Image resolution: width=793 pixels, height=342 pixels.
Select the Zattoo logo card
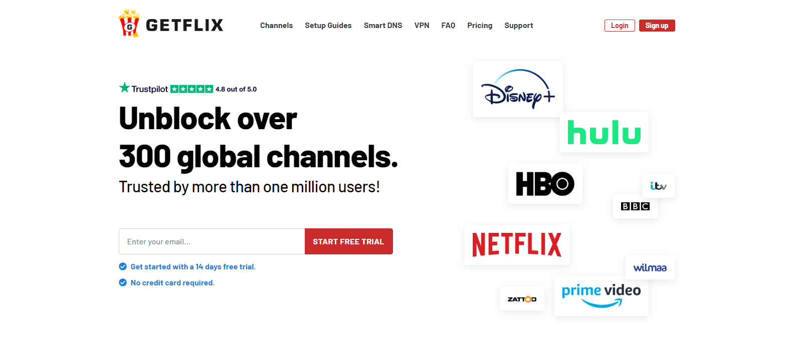tap(522, 298)
